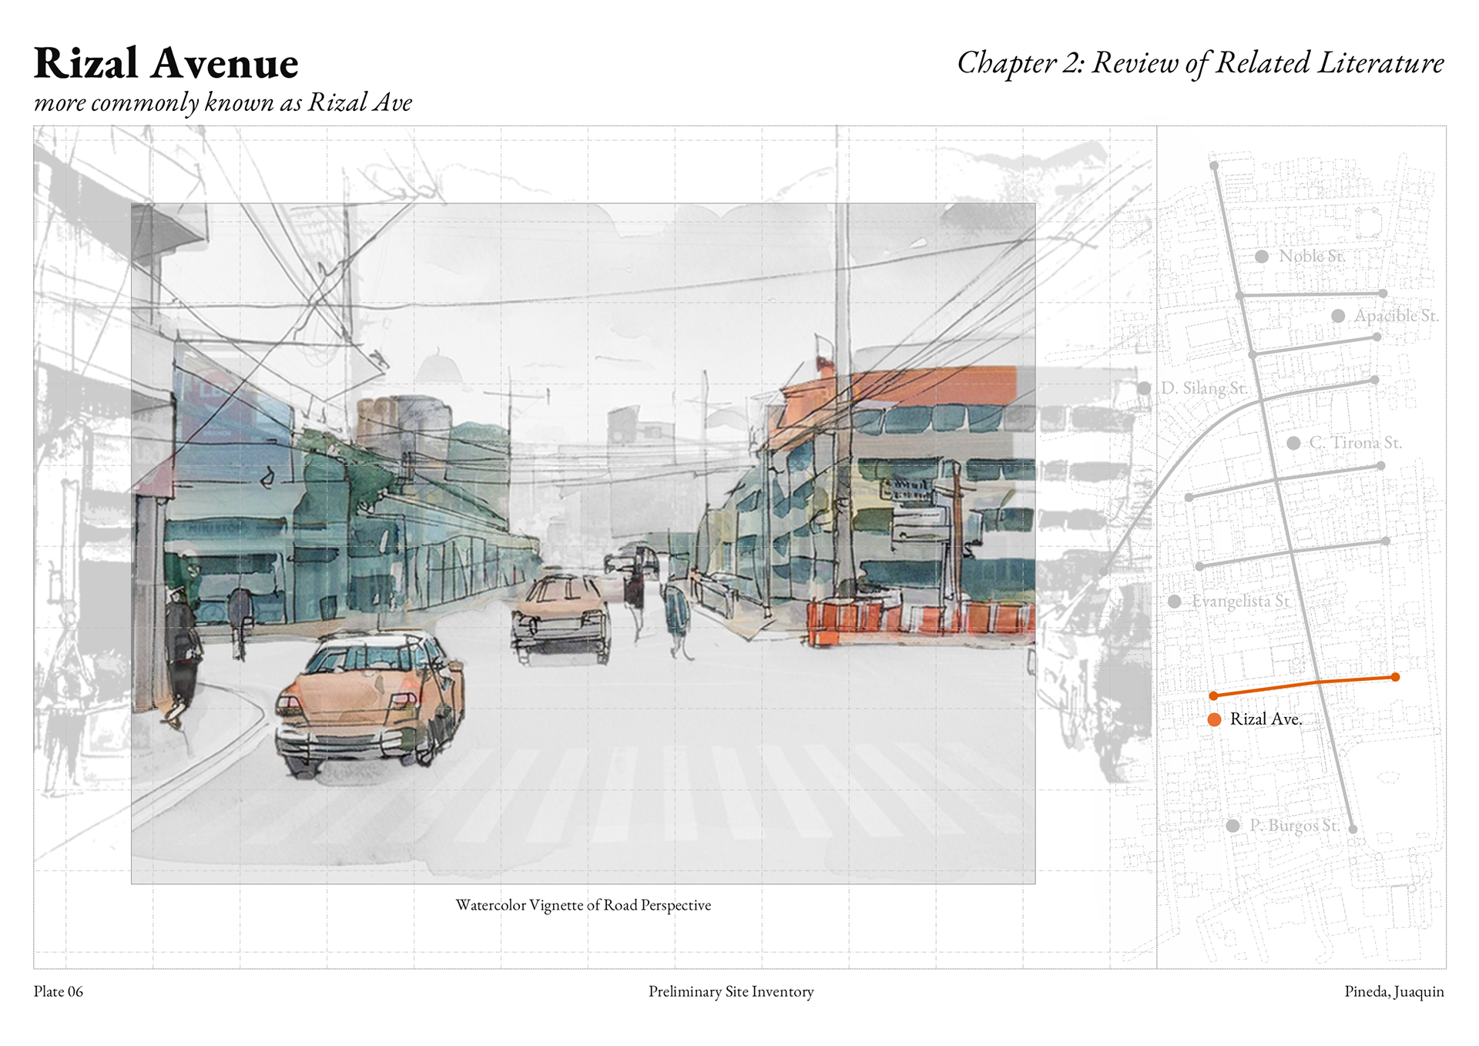Viewport: 1479px width, 1046px height.
Task: Click the D. Silang St. marker dot
Action: (x=1145, y=388)
